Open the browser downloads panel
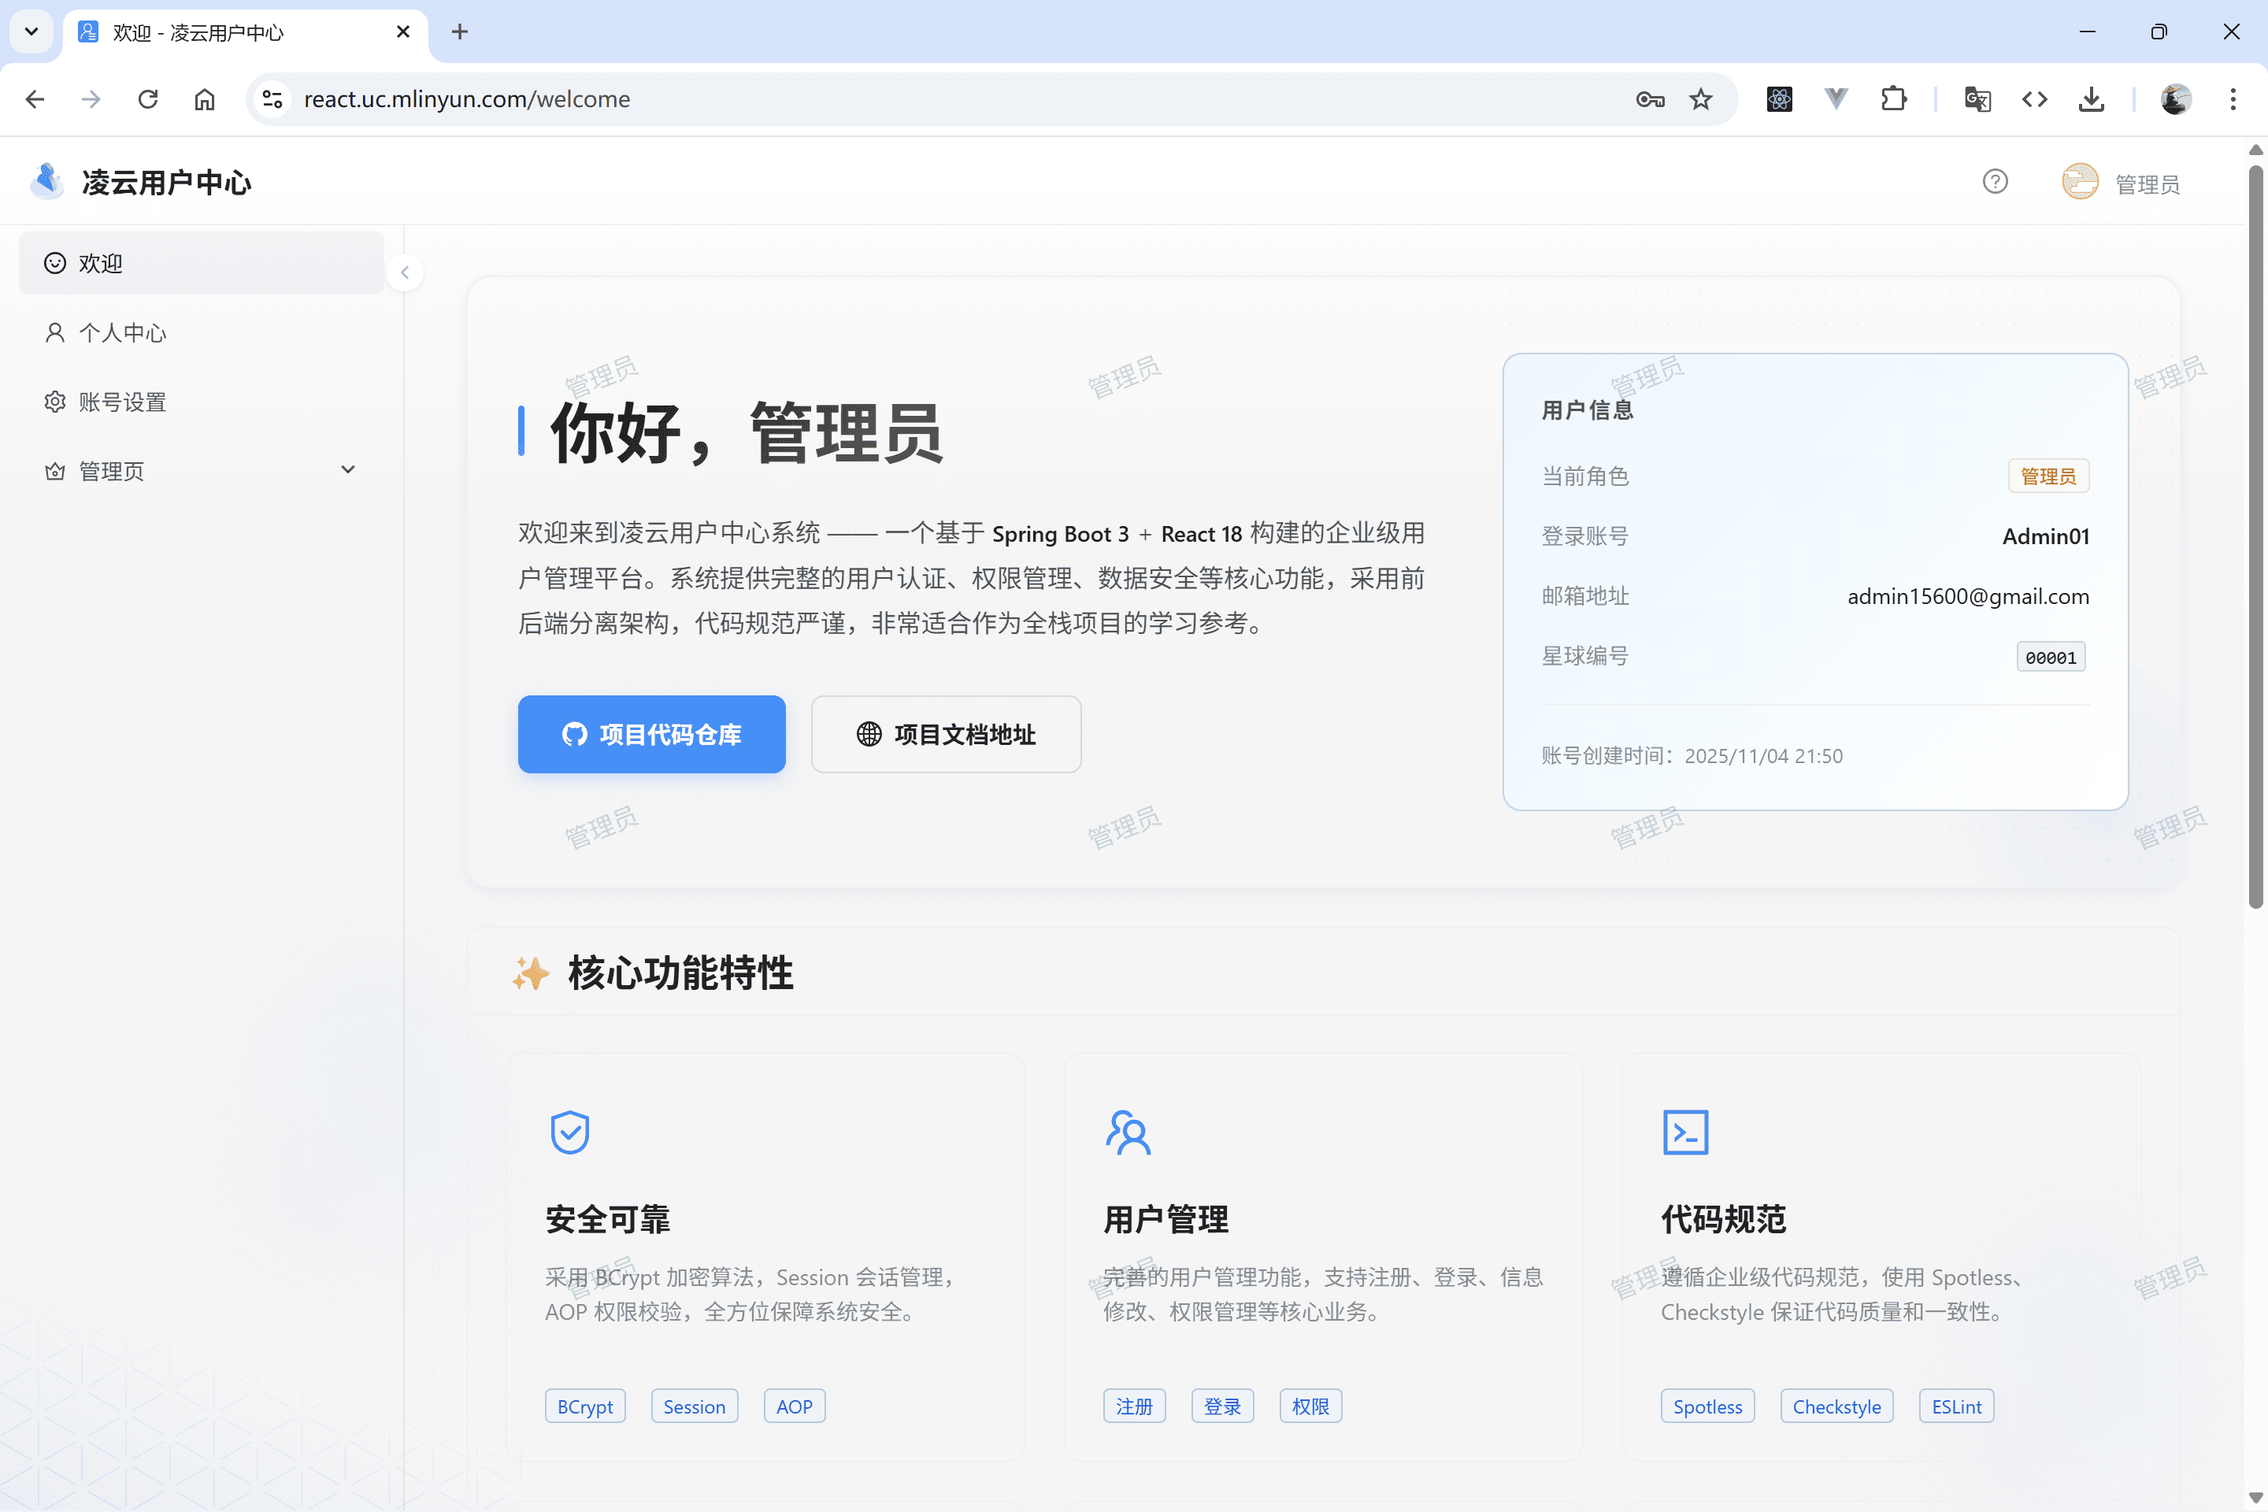2268x1512 pixels. [2092, 99]
